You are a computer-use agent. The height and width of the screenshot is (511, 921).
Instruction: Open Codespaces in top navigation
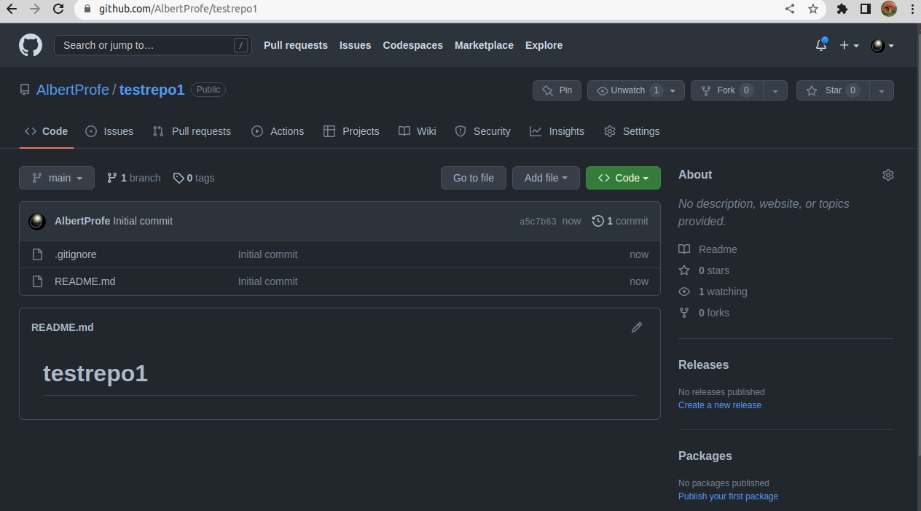pos(413,45)
